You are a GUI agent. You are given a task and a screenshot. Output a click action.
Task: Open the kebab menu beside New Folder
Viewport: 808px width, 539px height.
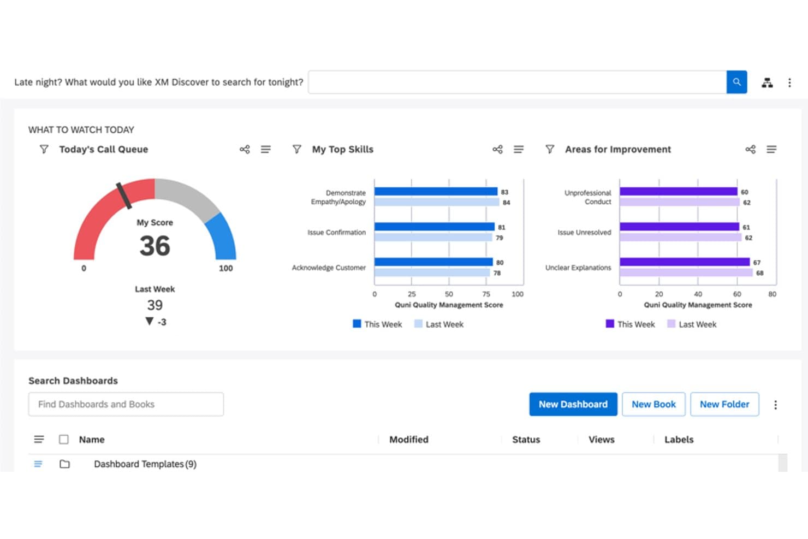click(775, 405)
